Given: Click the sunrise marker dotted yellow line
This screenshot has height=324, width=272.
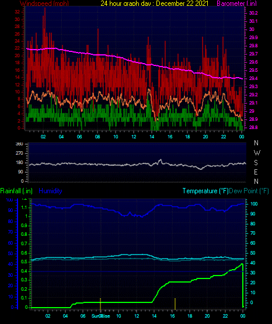Looking at the screenshot, I should click(x=100, y=304).
